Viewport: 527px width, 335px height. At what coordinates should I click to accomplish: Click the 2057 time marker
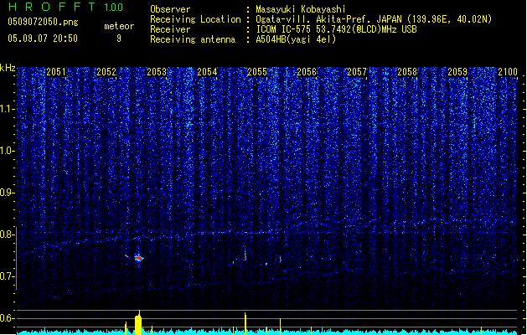point(357,72)
